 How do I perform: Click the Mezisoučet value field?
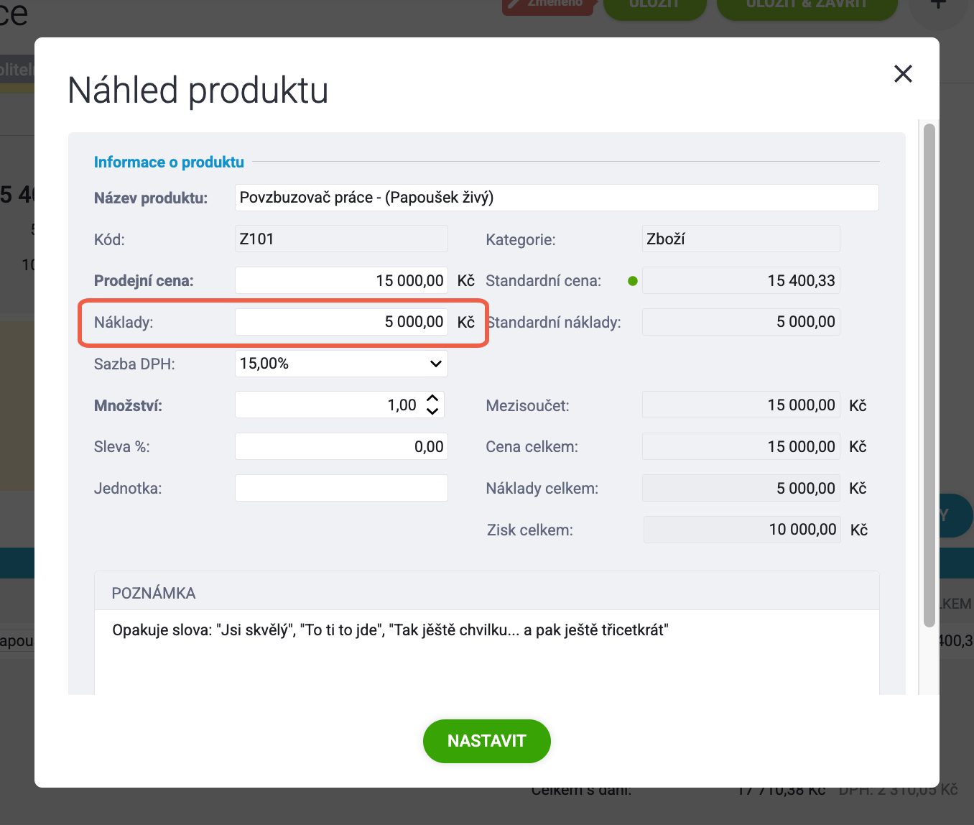[x=741, y=405]
